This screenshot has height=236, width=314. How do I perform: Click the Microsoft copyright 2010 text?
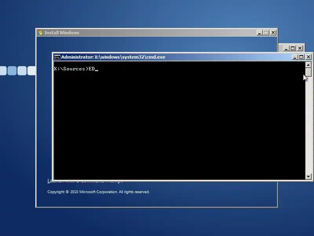click(99, 192)
